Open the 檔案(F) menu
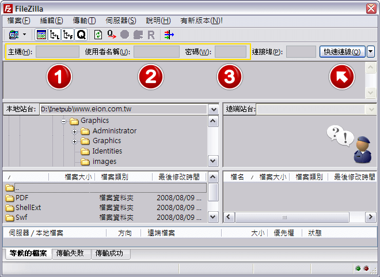This screenshot has height=277, width=380. [18, 21]
